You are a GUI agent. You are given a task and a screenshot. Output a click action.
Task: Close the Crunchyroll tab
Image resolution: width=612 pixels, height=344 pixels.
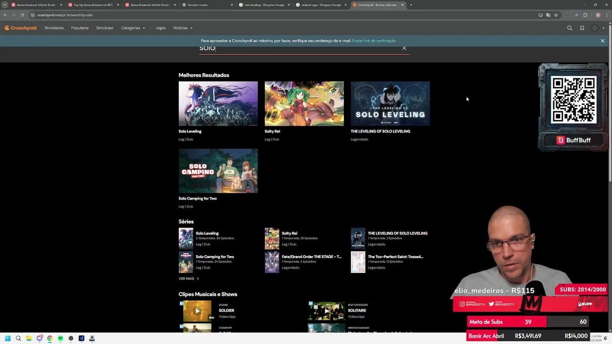403,5
